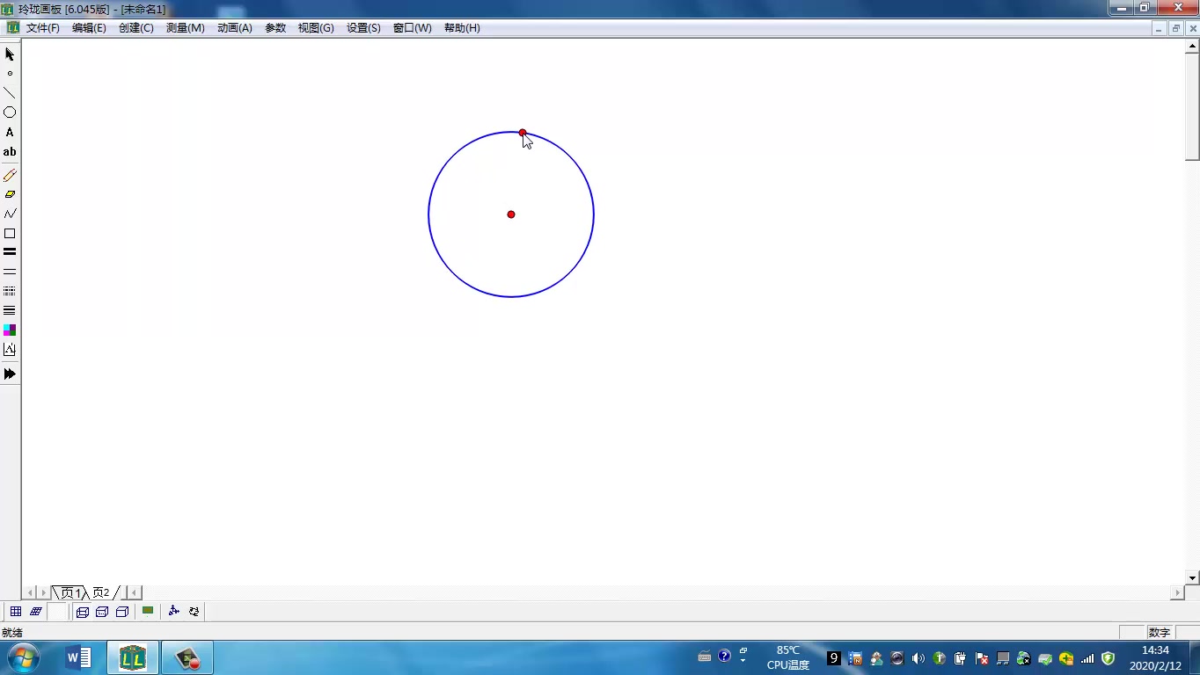Minimize the inner document window
Screen dimensions: 1200x675
[x=1160, y=28]
